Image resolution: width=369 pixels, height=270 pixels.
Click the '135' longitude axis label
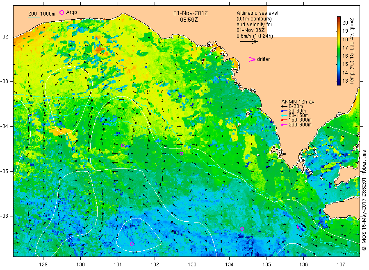[x=266, y=265]
